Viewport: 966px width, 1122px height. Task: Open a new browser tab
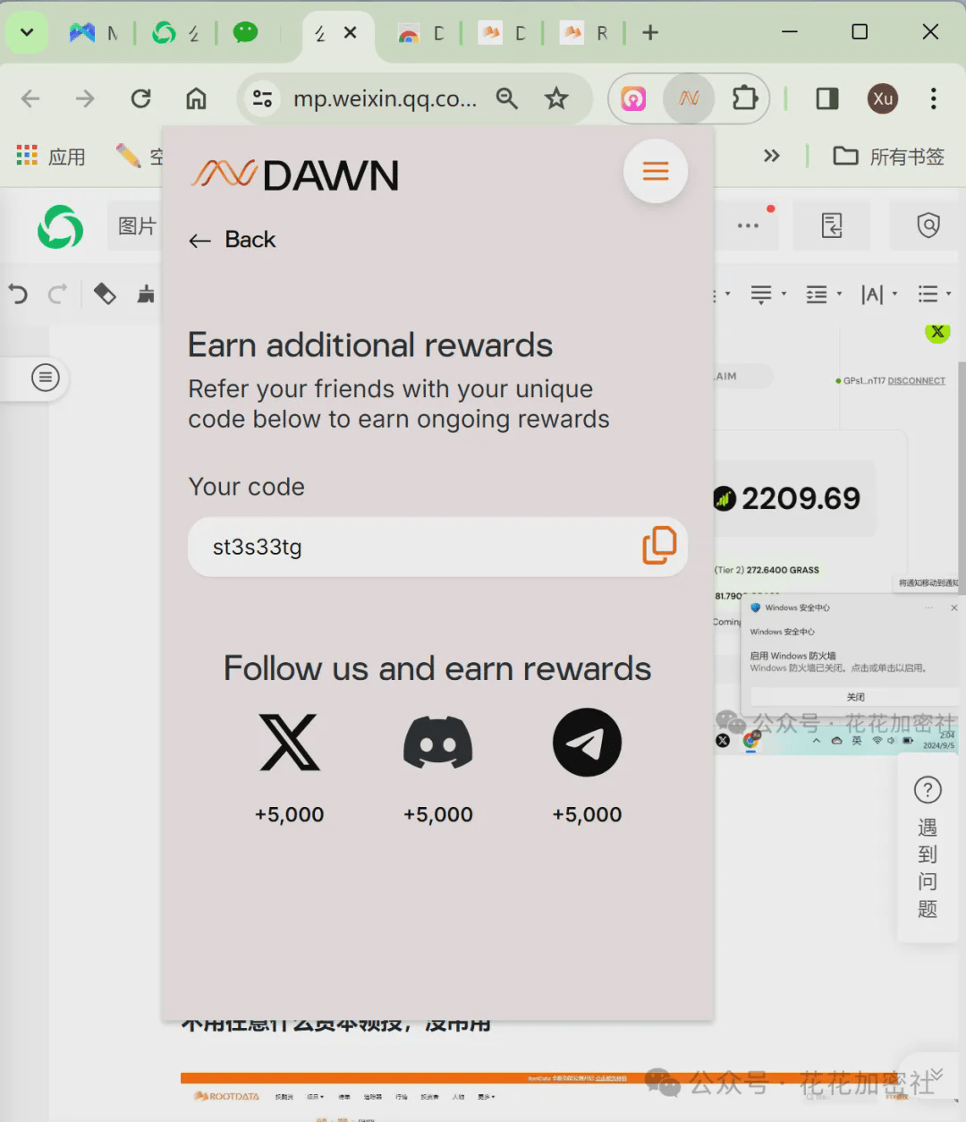pyautogui.click(x=650, y=32)
